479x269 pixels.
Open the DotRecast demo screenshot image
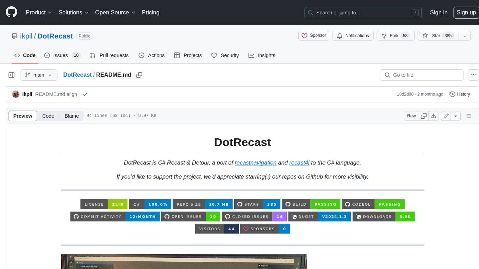coord(184,262)
